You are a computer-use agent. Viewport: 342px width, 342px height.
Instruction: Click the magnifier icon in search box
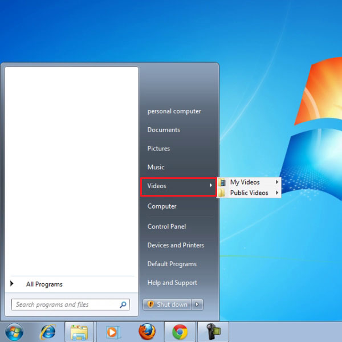click(x=123, y=304)
